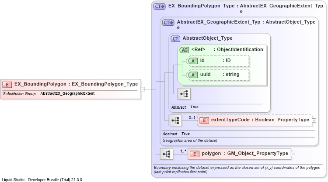Select the uuid : string attribute box
This screenshot has height=182, width=328.
coord(219,75)
